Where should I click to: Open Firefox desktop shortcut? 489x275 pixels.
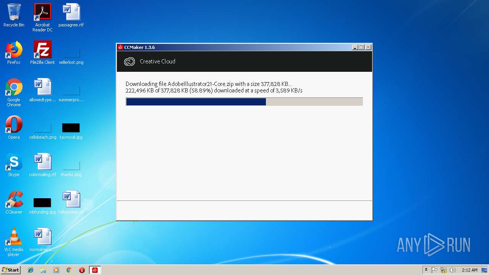[14, 53]
